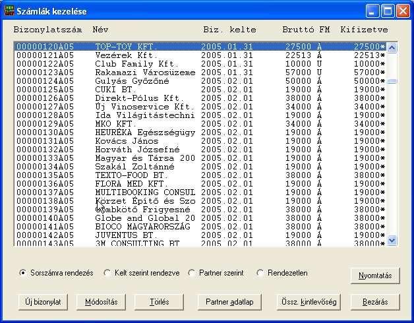The image size is (414, 323).
Task: Select Kovács János invoice row
Action: click(200, 141)
